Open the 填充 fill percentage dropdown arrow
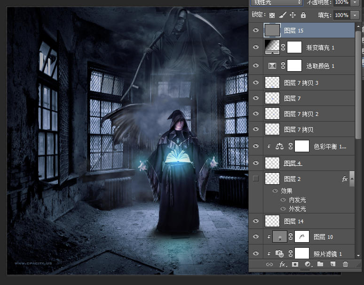The image size is (364, 285). coord(354,15)
